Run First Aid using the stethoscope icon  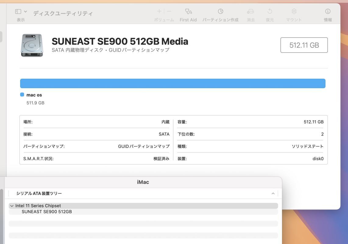click(188, 12)
